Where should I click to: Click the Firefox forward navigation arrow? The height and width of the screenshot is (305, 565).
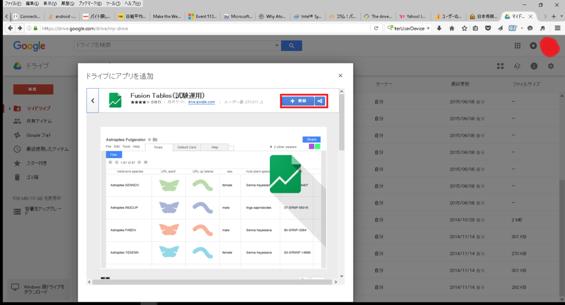[x=20, y=28]
